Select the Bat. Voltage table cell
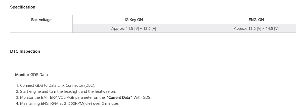This screenshot has width=296, height=107. [x=41, y=20]
